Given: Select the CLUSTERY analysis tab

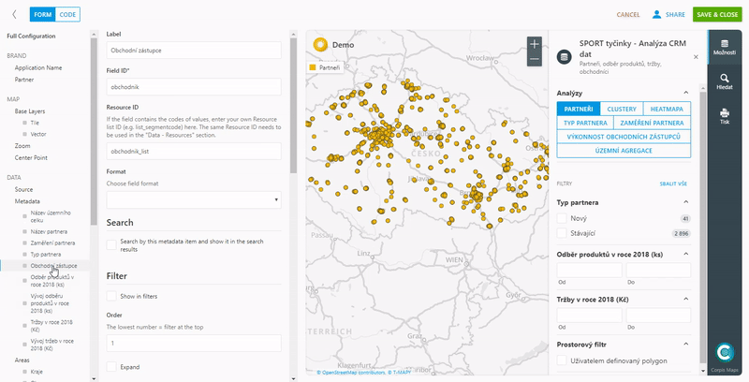Looking at the screenshot, I should 622,109.
